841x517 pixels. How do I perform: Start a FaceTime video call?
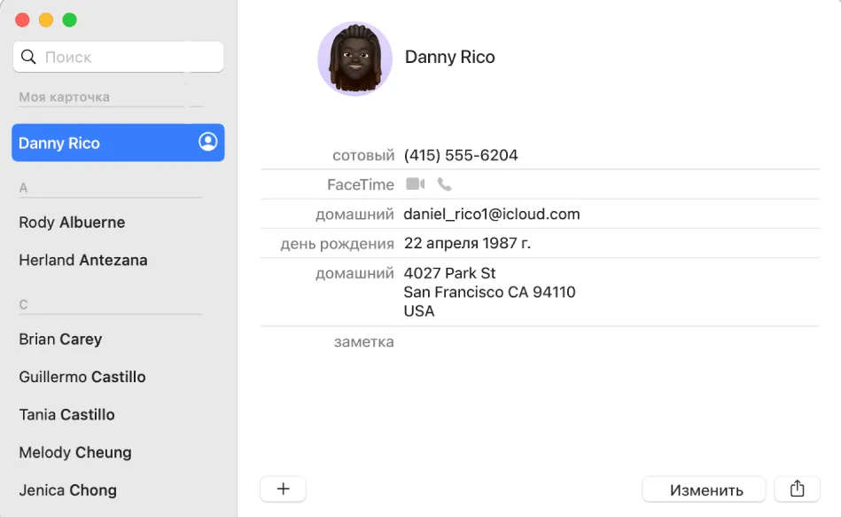click(x=415, y=184)
